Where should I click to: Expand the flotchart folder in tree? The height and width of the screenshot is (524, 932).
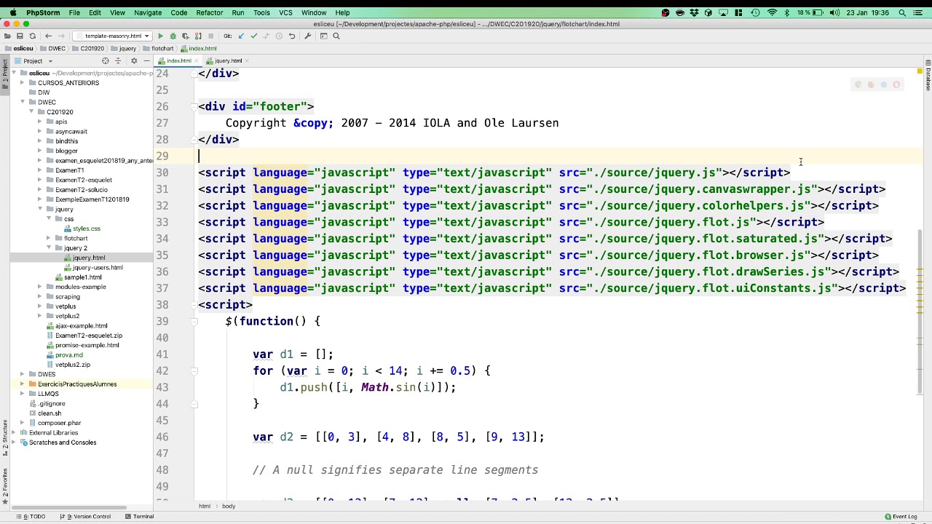48,239
